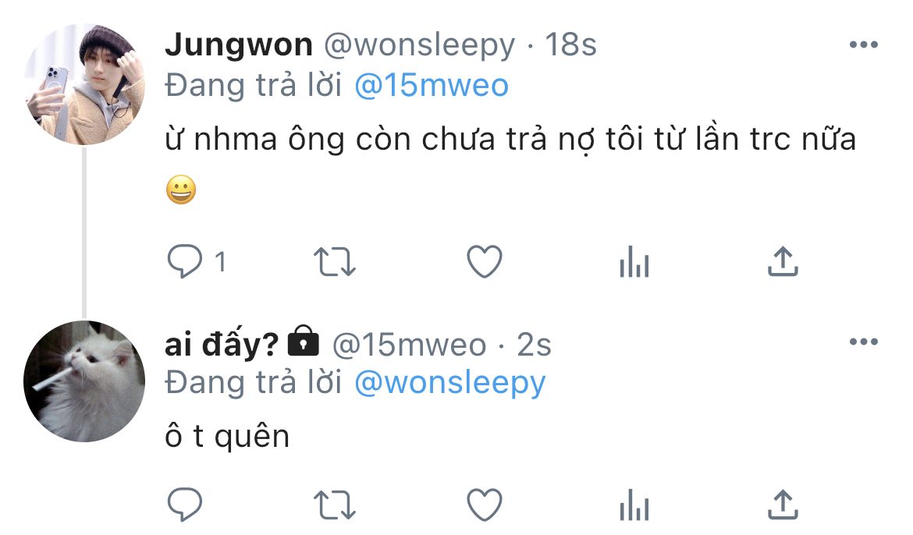
Task: Open the @wonsleepy mention link
Action: point(450,384)
